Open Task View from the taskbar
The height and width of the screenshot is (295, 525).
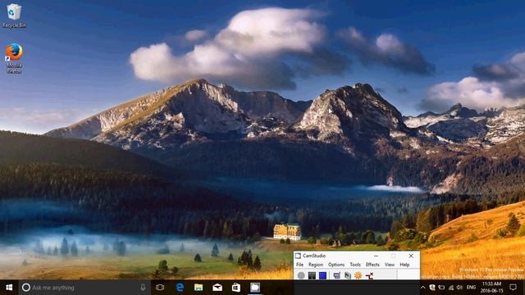tap(160, 288)
